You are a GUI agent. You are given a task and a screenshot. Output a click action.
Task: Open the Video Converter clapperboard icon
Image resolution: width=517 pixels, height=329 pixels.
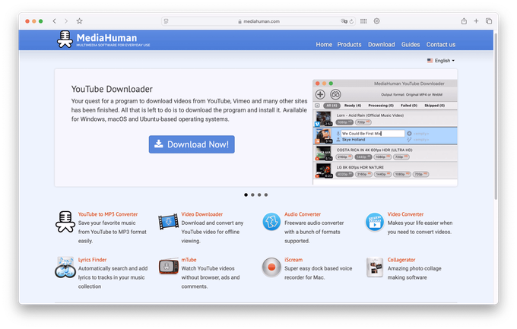[x=375, y=222]
